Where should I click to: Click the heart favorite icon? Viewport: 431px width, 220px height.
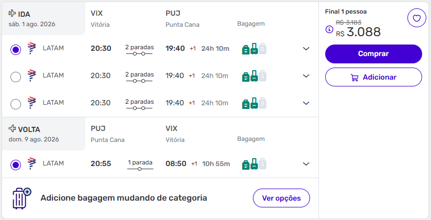(x=416, y=19)
